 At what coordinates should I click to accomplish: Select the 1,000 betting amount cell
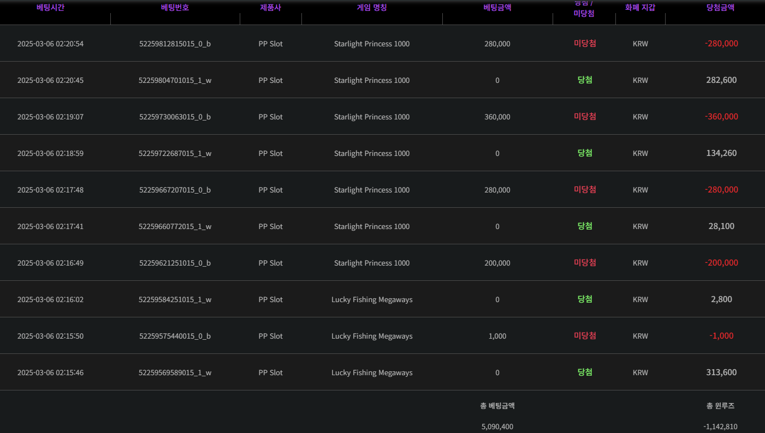(497, 336)
